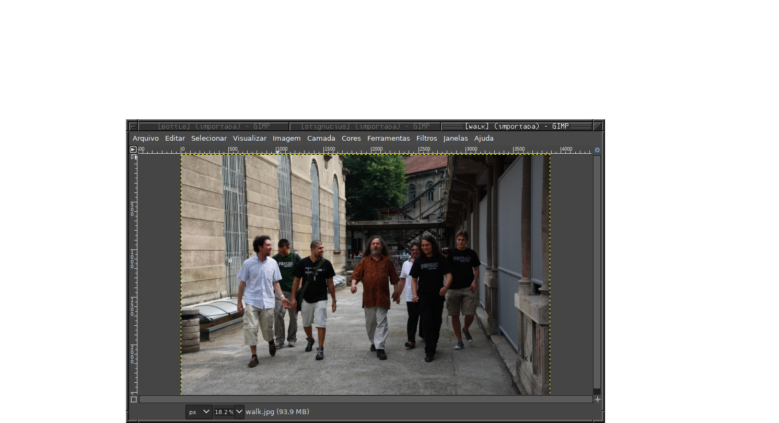
Task: Click the horizontal scrollbar below the canvas
Action: click(x=366, y=399)
